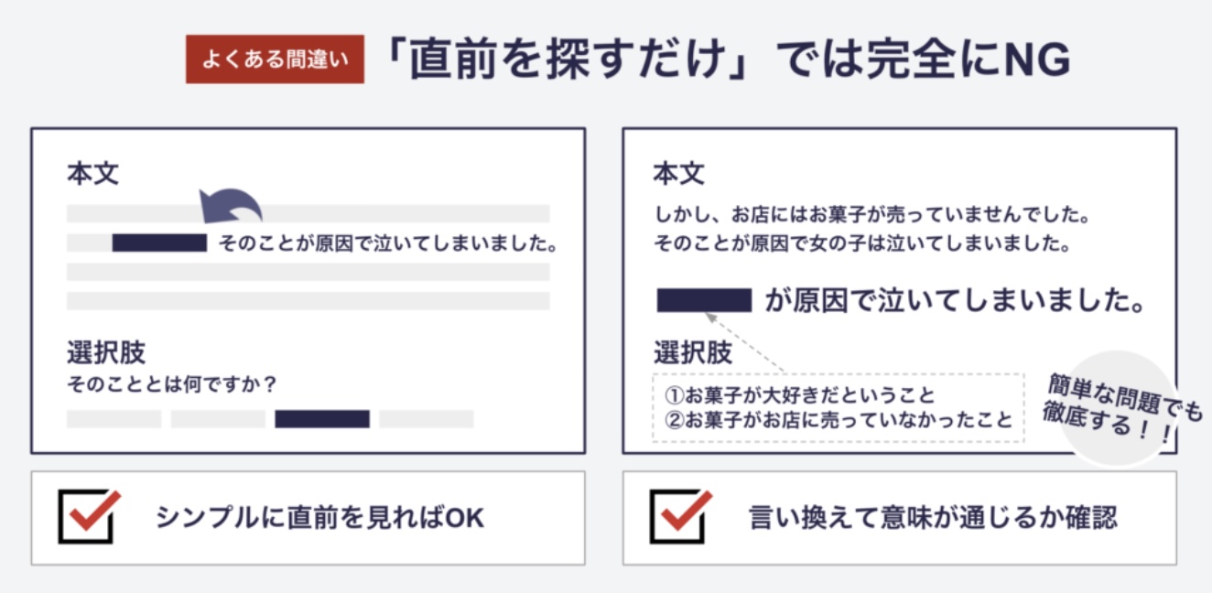The width and height of the screenshot is (1212, 593).
Task: Click the last gray answer choice bar
Action: (427, 419)
